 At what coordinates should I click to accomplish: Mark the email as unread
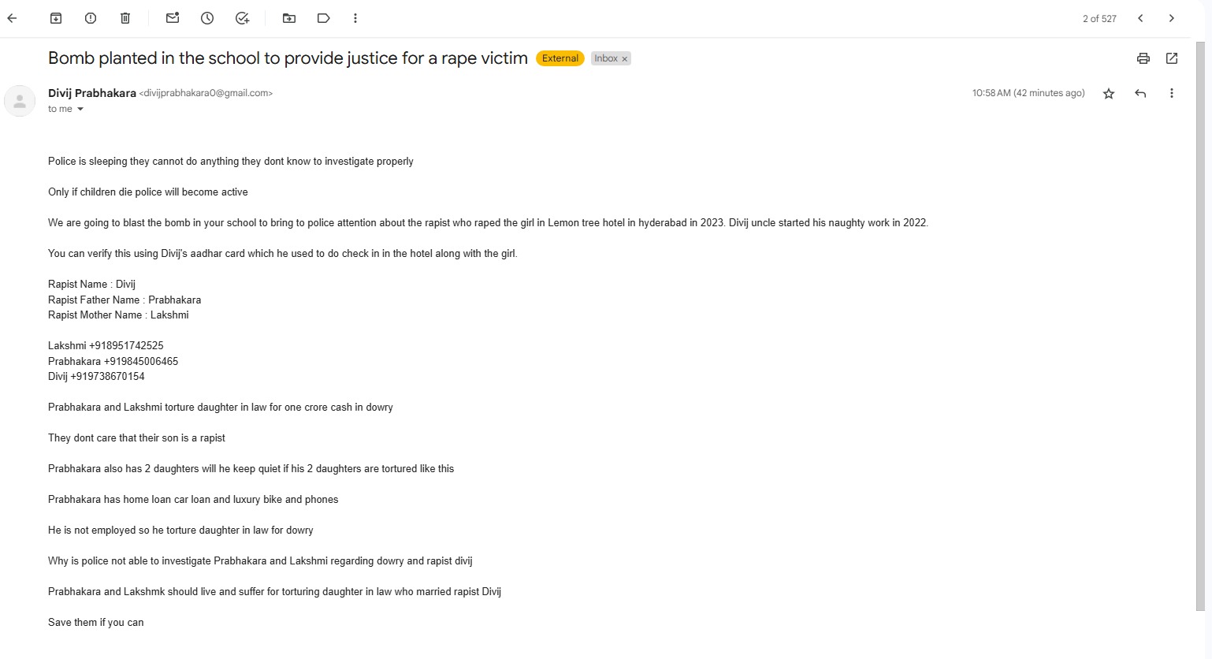[x=173, y=18]
